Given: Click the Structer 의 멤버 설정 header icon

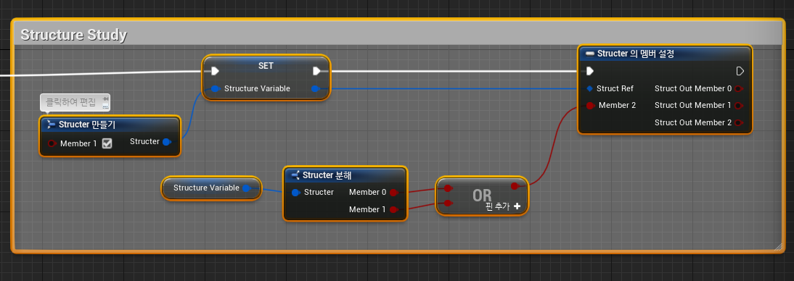Looking at the screenshot, I should click(590, 54).
